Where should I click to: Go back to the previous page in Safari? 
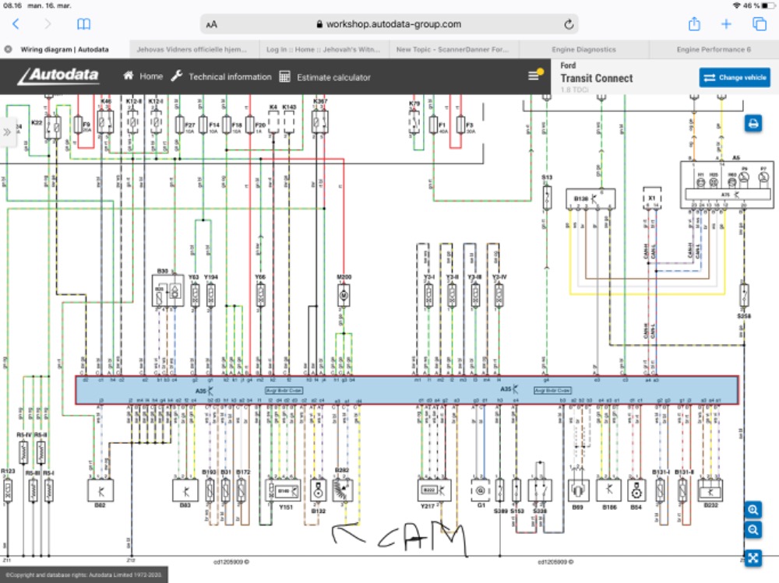[x=16, y=24]
